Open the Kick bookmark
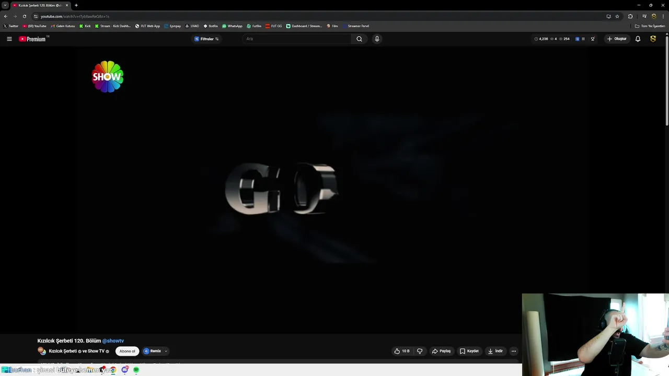669x376 pixels. 85,26
